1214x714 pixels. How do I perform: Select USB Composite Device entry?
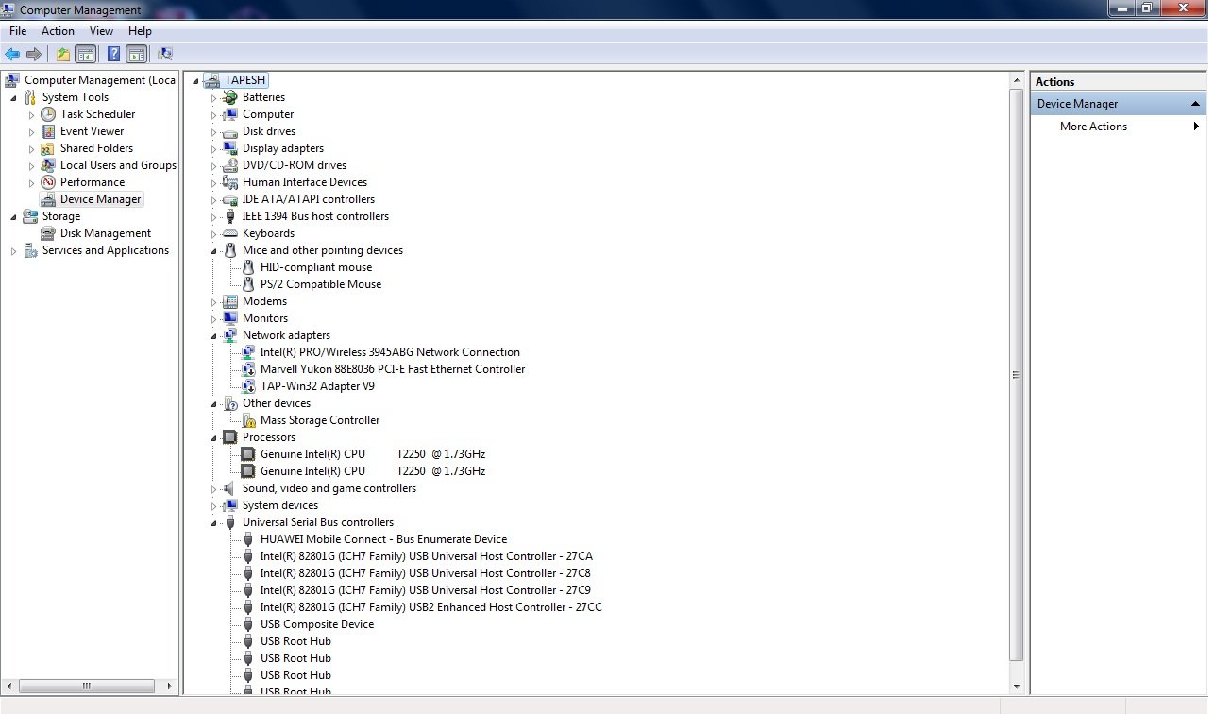point(317,624)
